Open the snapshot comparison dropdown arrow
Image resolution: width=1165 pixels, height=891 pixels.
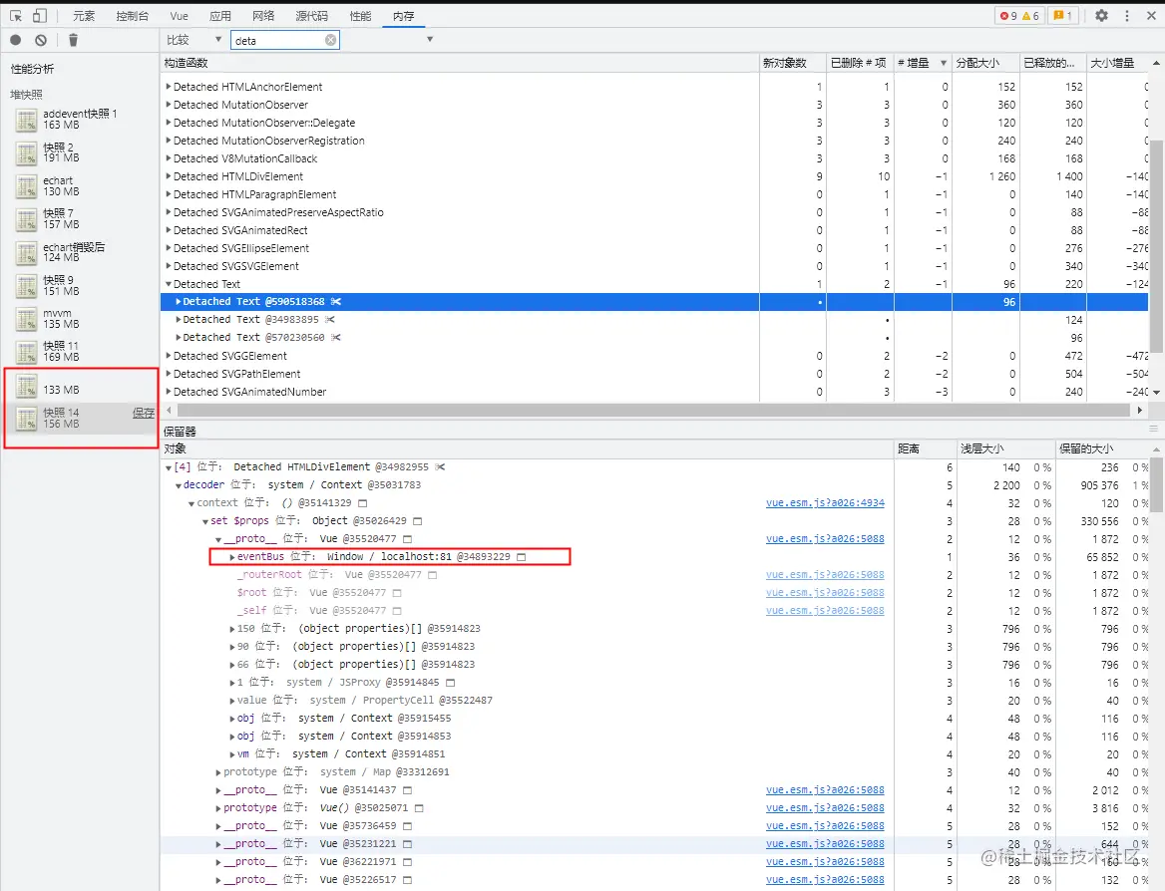(430, 39)
